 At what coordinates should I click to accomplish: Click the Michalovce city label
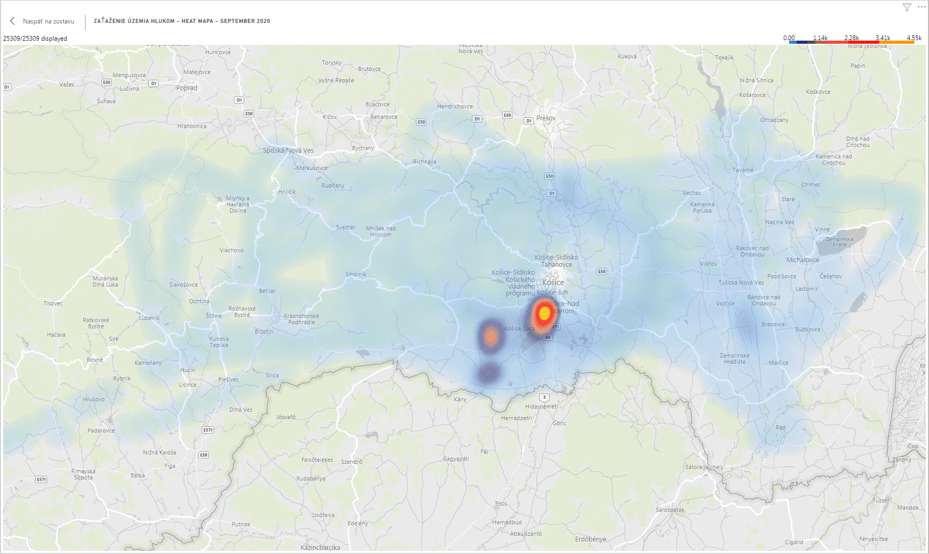(803, 260)
